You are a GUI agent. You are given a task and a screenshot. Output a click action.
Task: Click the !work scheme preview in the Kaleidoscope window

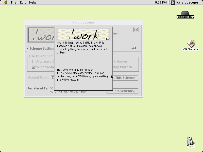click(x=41, y=35)
